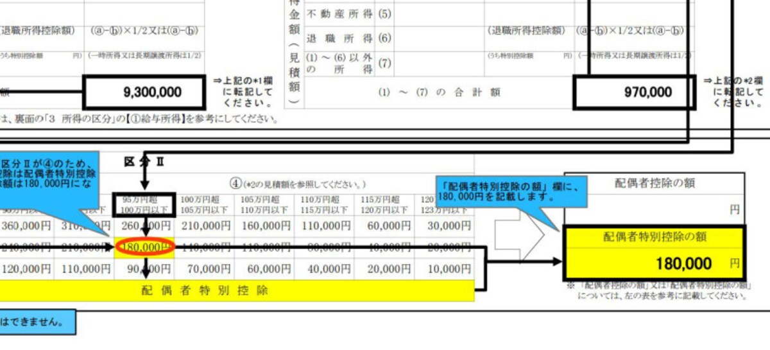Click the ④(*2の見積額を参照してください。) header
Screen dimensions: 770x350
pos(298,183)
